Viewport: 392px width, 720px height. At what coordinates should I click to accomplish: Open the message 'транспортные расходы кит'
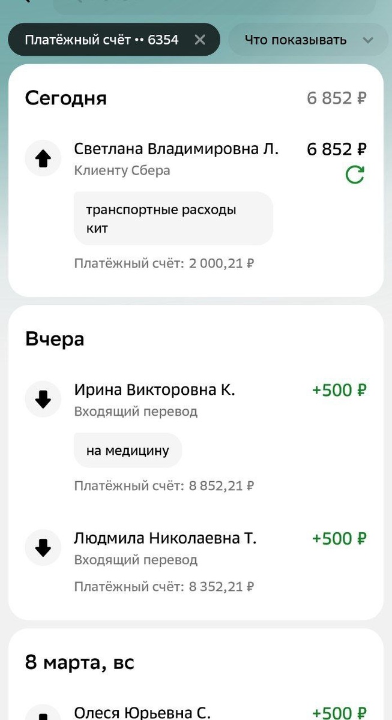coord(173,218)
